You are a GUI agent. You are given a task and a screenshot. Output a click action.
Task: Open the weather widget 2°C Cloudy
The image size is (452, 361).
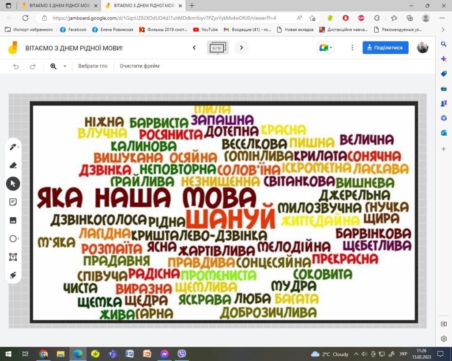point(329,354)
